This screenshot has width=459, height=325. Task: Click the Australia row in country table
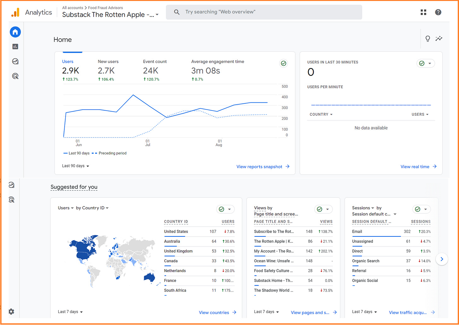click(199, 241)
